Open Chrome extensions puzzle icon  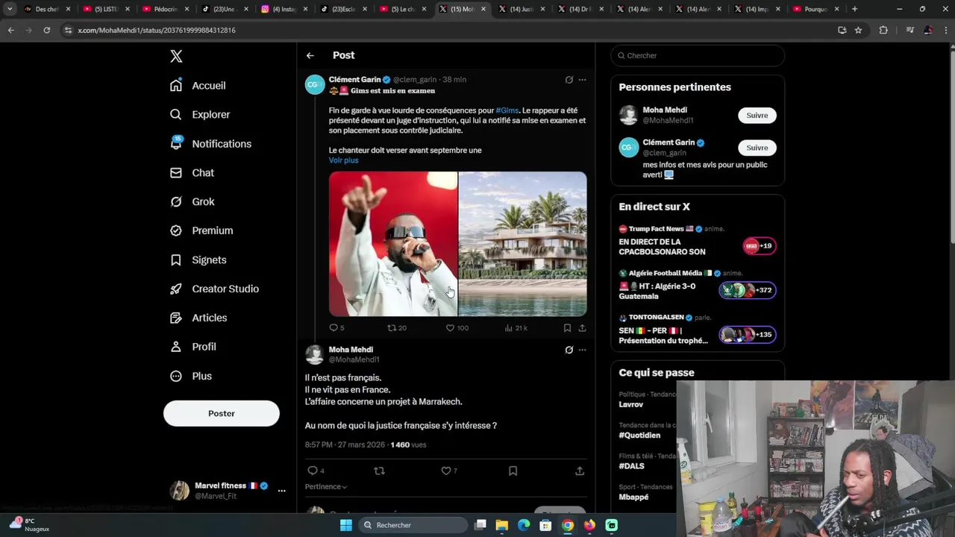(884, 30)
